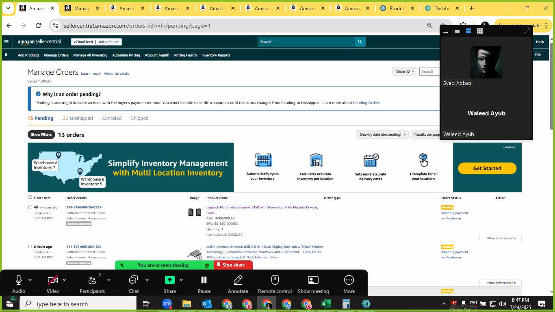Screen dimensions: 555x312
Task: Open Zoom video options arrow
Action: pyautogui.click(x=64, y=280)
